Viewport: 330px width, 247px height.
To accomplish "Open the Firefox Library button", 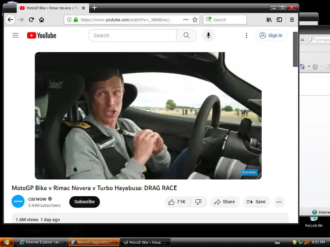I will 269,20.
